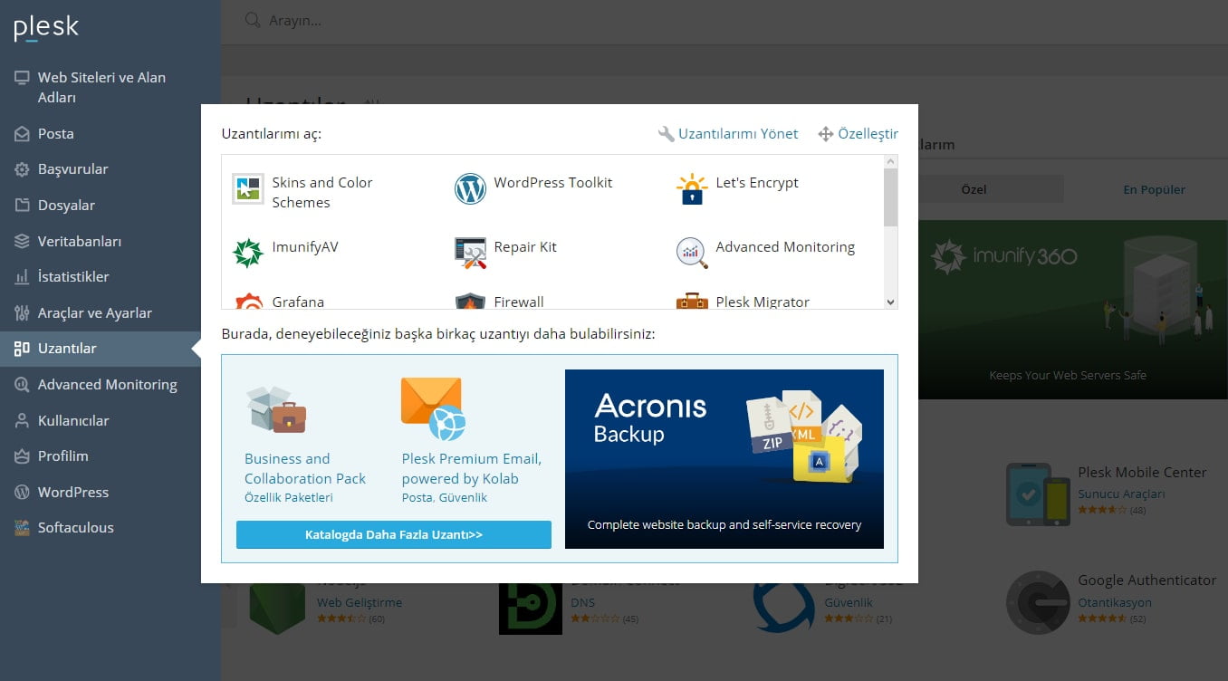Screen dimensions: 1228x681
Task: Click the Plesk Mobile Center phone icon
Action: point(1038,494)
